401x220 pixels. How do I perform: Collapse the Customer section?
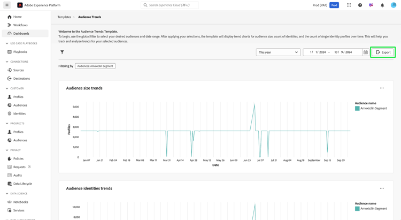(x=7, y=88)
